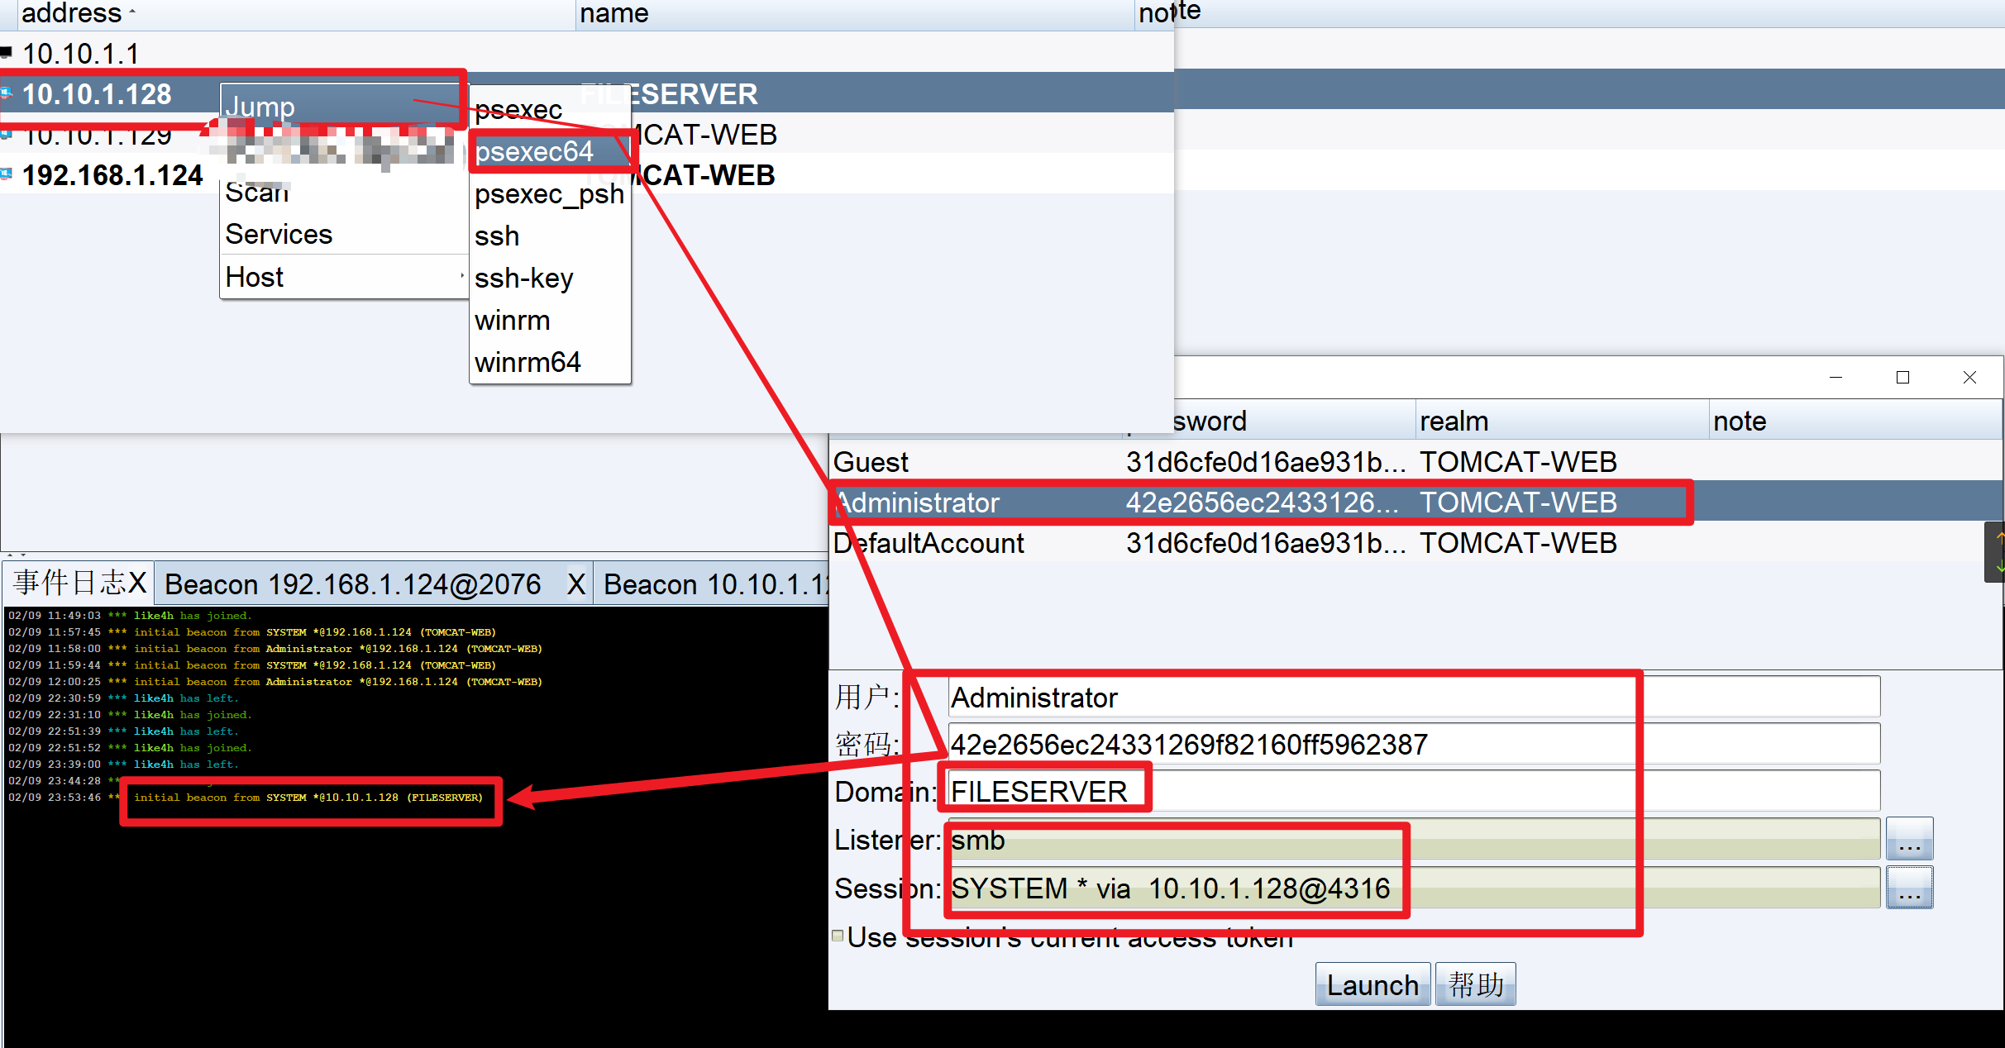Enable Use session's current access token checkbox

(x=838, y=936)
